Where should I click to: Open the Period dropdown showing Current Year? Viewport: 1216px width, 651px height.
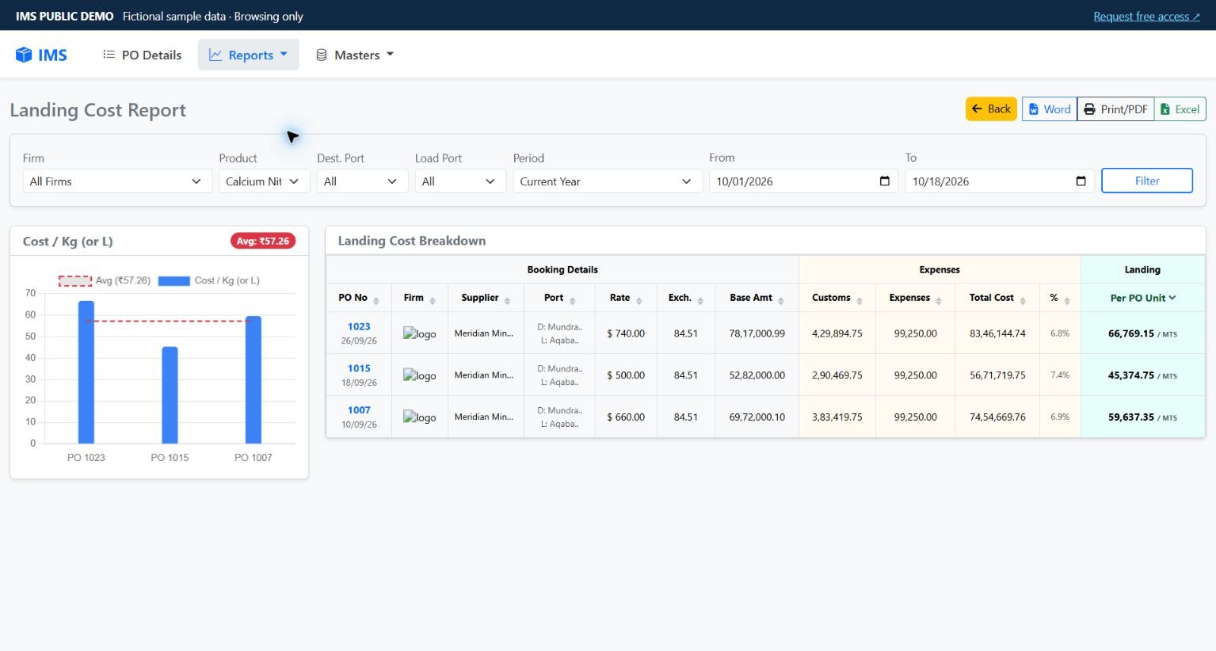tap(607, 181)
